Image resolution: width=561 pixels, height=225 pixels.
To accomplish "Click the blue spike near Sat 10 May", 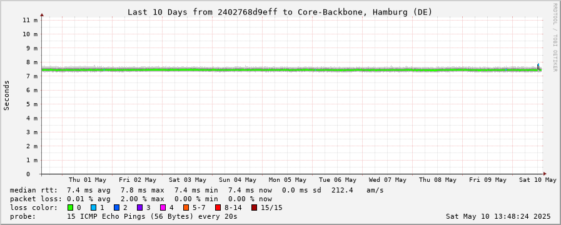I will [x=538, y=66].
